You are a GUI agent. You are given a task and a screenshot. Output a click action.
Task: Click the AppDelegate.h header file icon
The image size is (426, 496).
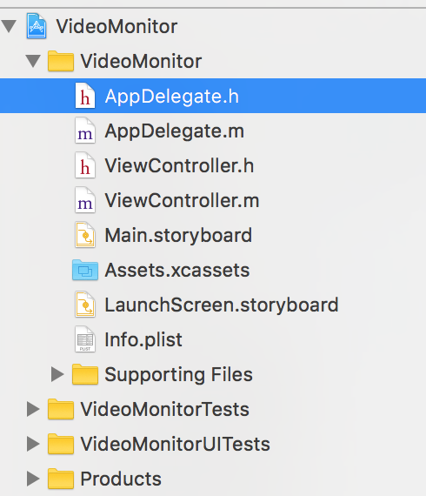(x=85, y=96)
